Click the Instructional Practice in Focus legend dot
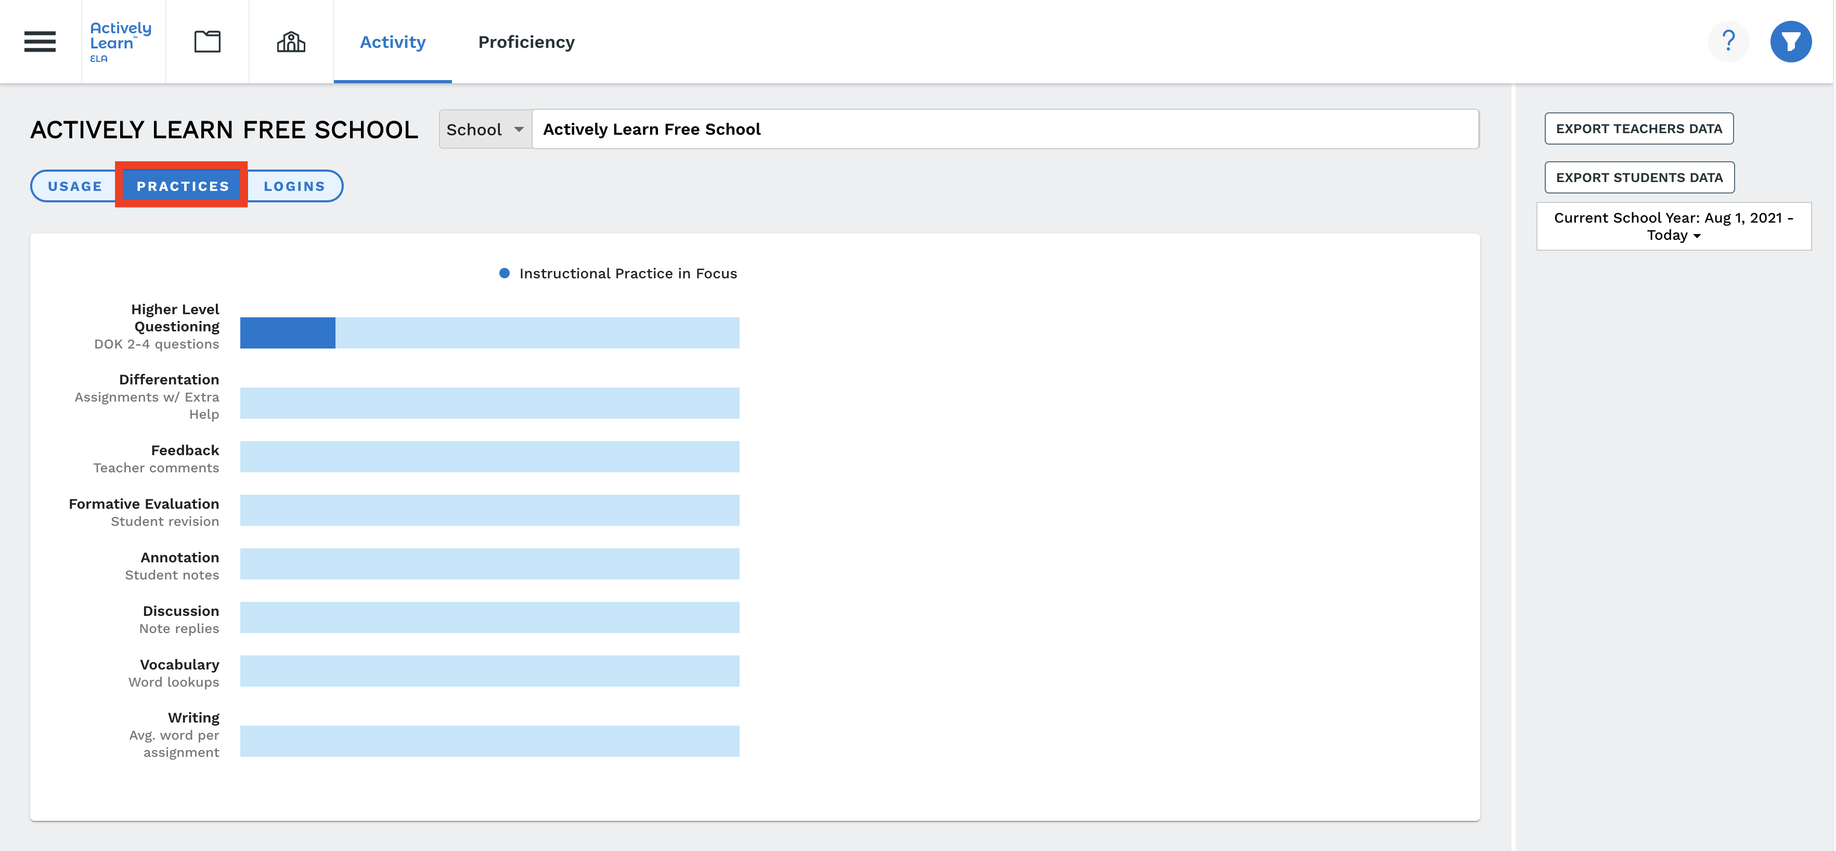Image resolution: width=1836 pixels, height=851 pixels. click(x=504, y=273)
